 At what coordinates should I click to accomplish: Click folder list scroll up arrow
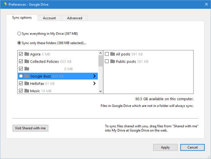(100, 53)
